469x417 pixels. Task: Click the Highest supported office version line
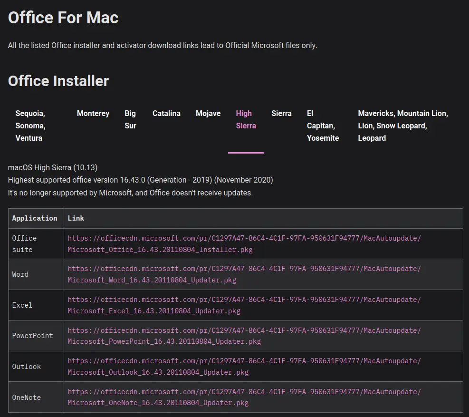click(x=140, y=180)
